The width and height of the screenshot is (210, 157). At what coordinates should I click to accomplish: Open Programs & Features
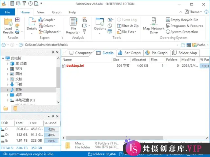click(x=184, y=26)
